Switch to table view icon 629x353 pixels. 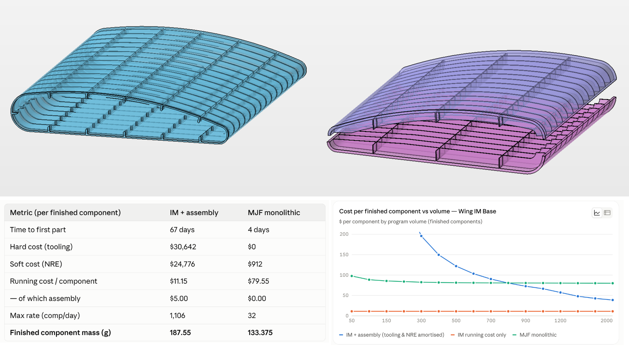[x=607, y=213]
